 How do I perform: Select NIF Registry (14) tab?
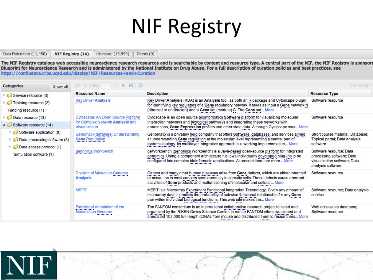click(x=72, y=54)
